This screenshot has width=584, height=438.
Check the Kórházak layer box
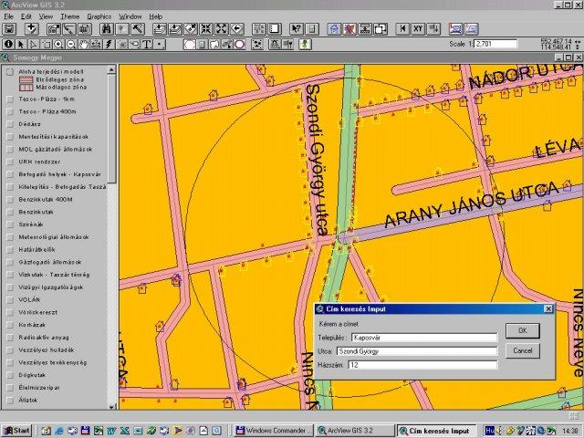tap(9, 324)
